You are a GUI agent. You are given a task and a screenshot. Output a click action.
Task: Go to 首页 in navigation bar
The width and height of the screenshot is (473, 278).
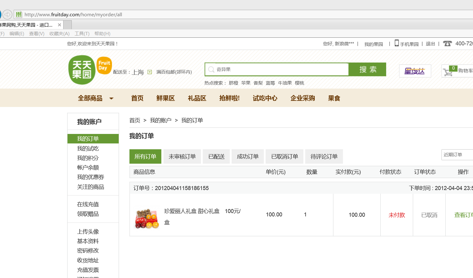point(137,98)
